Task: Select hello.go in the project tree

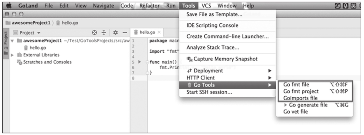Action: pyautogui.click(x=38, y=48)
